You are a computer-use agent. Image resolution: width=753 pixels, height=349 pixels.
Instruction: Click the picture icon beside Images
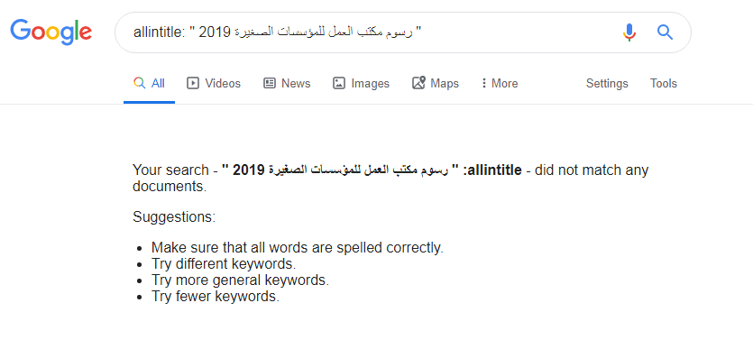tap(339, 84)
